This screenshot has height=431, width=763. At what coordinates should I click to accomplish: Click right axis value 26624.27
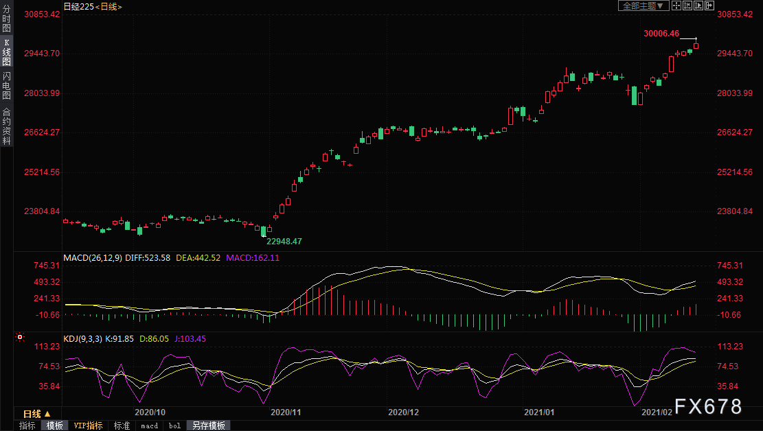coord(735,132)
